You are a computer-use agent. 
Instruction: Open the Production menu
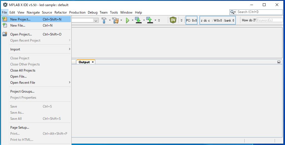77,12
